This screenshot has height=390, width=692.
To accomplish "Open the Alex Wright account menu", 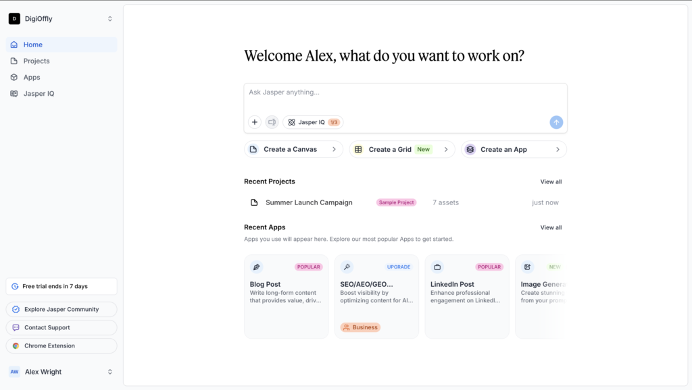I will (x=61, y=372).
